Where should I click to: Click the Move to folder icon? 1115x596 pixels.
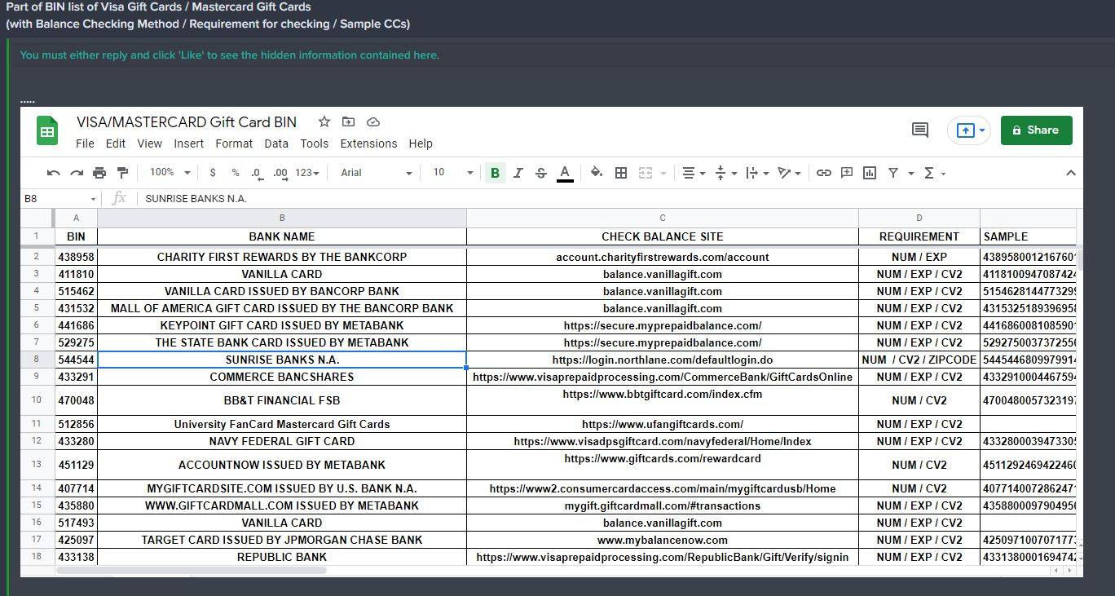pos(348,122)
